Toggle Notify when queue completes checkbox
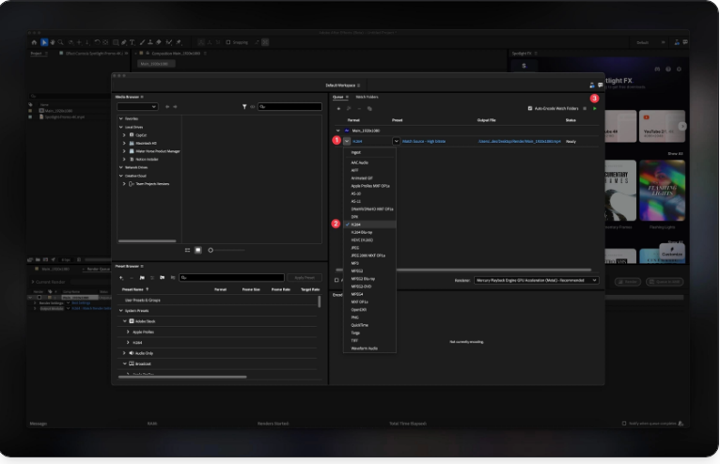 tap(624, 424)
